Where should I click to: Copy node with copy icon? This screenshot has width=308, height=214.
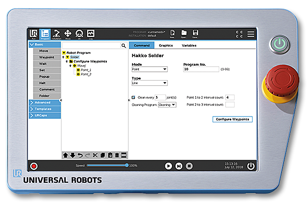click(x=103, y=155)
